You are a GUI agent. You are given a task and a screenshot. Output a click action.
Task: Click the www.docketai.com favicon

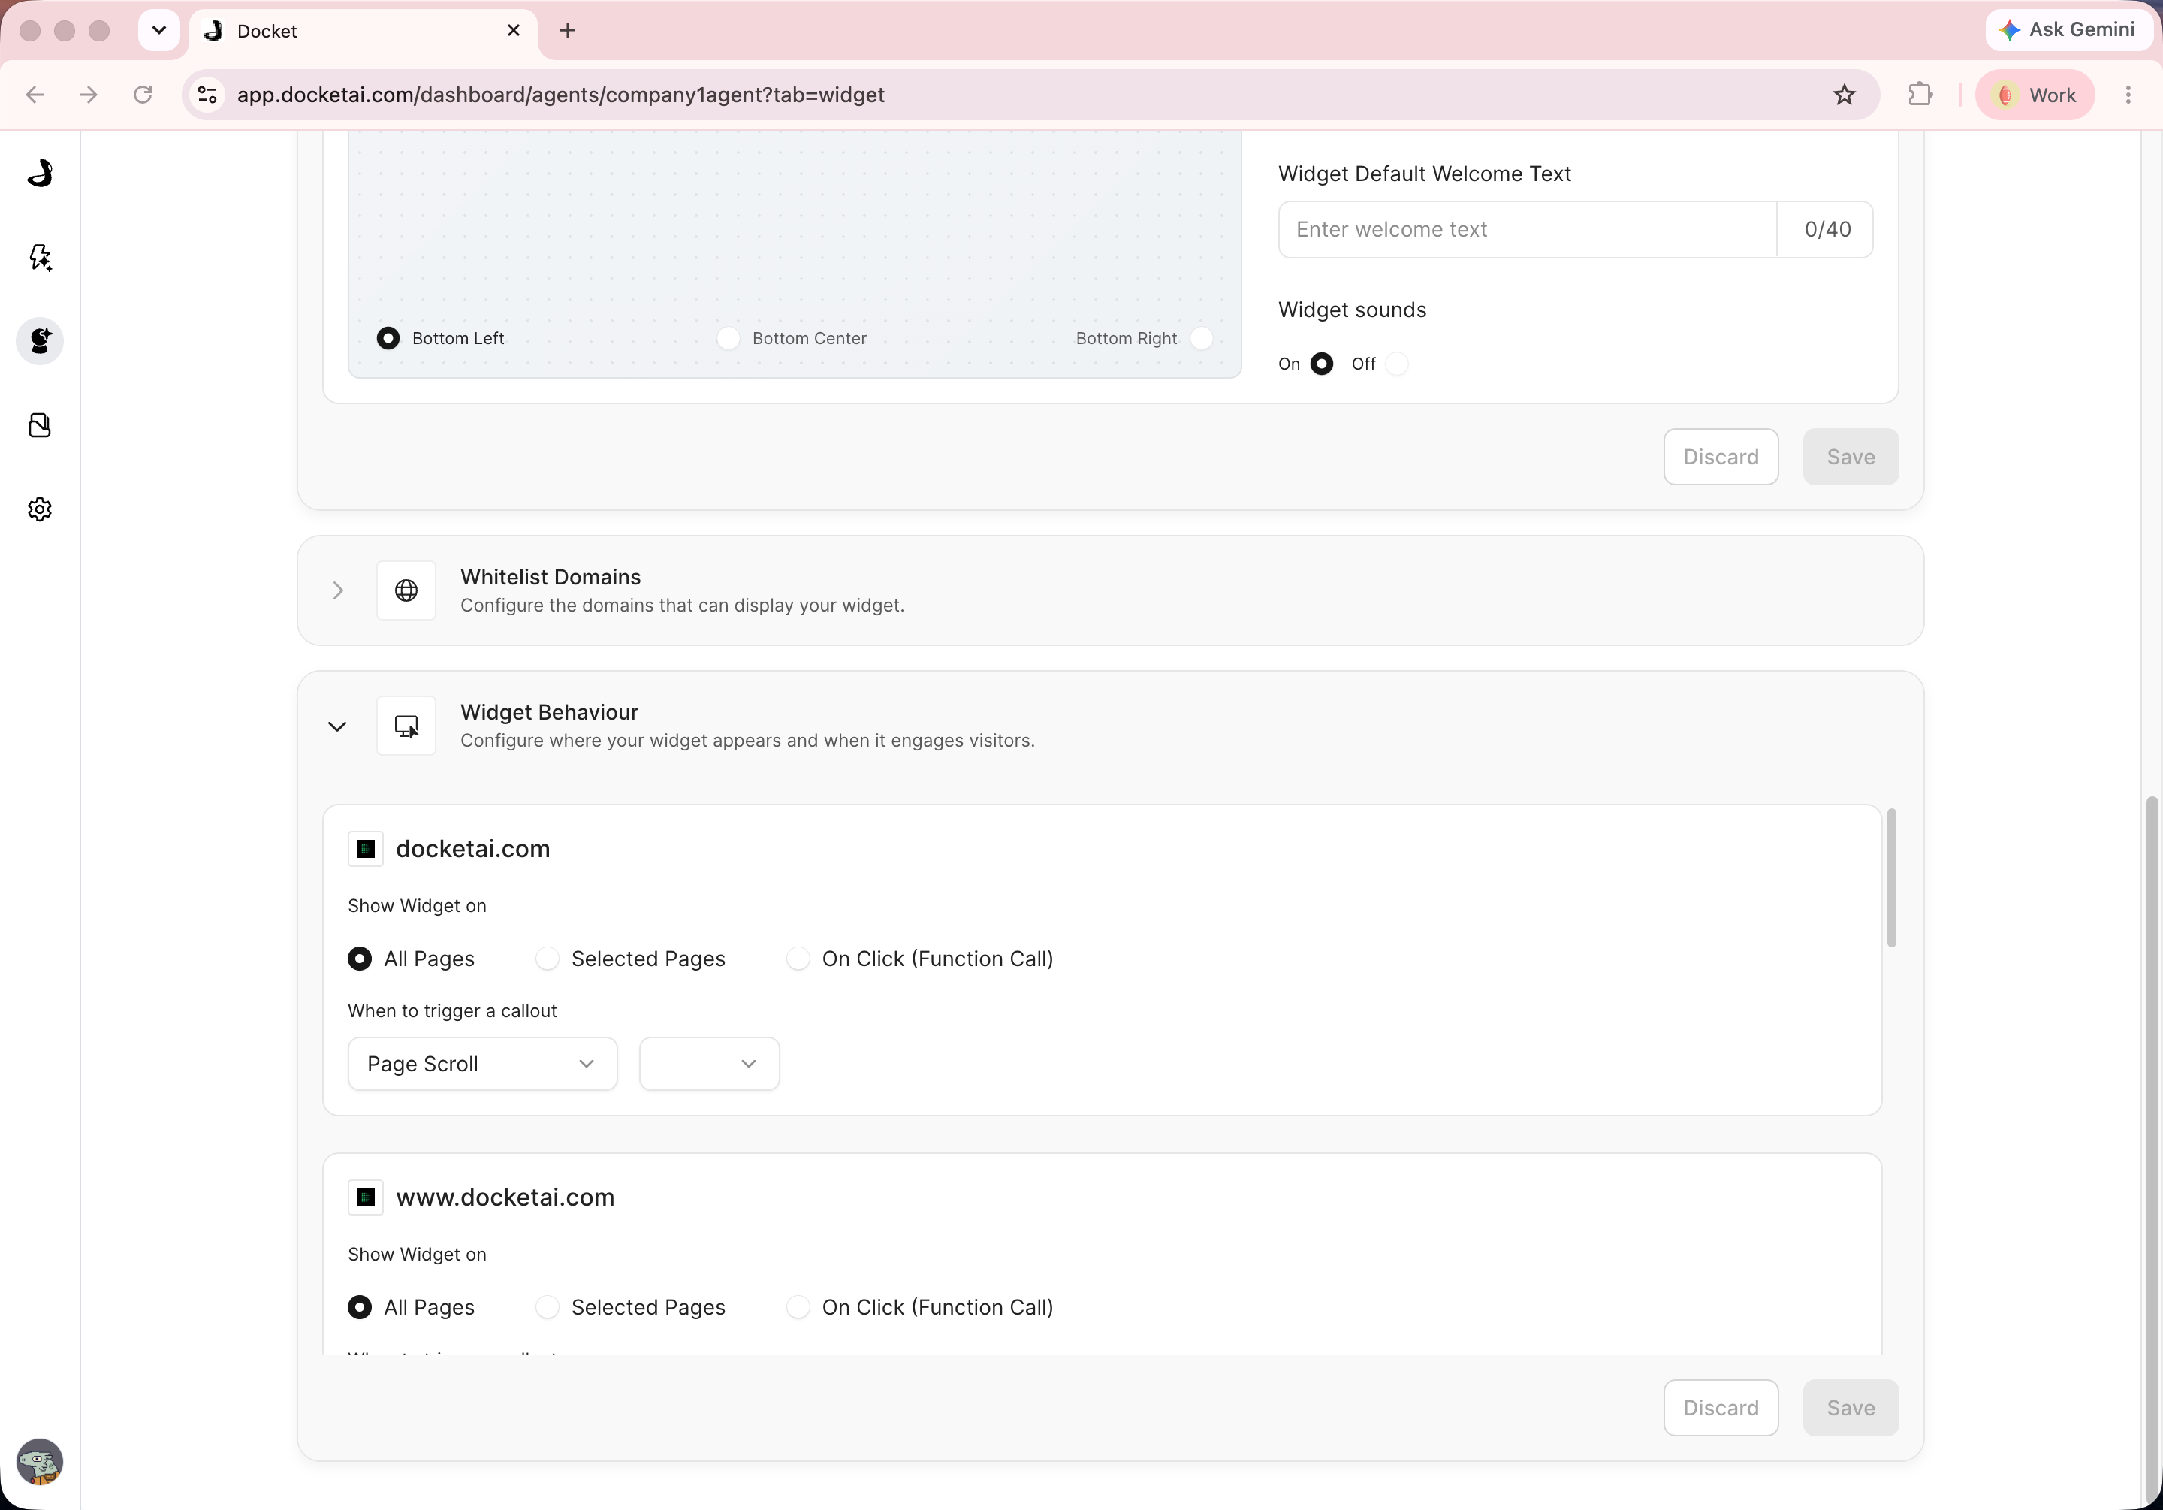click(366, 1197)
